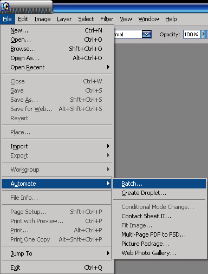Screen dimensions: 208x274
Task: Choose Browse... from File menu
Action: [57, 49]
